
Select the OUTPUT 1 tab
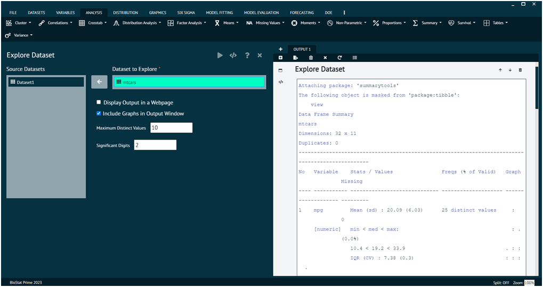[x=302, y=49]
